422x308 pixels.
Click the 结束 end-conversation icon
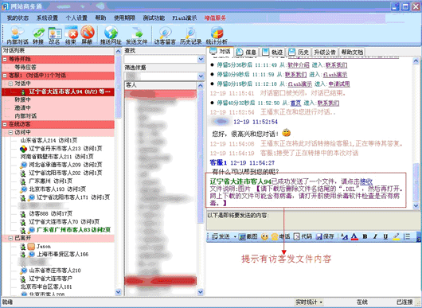click(x=71, y=35)
